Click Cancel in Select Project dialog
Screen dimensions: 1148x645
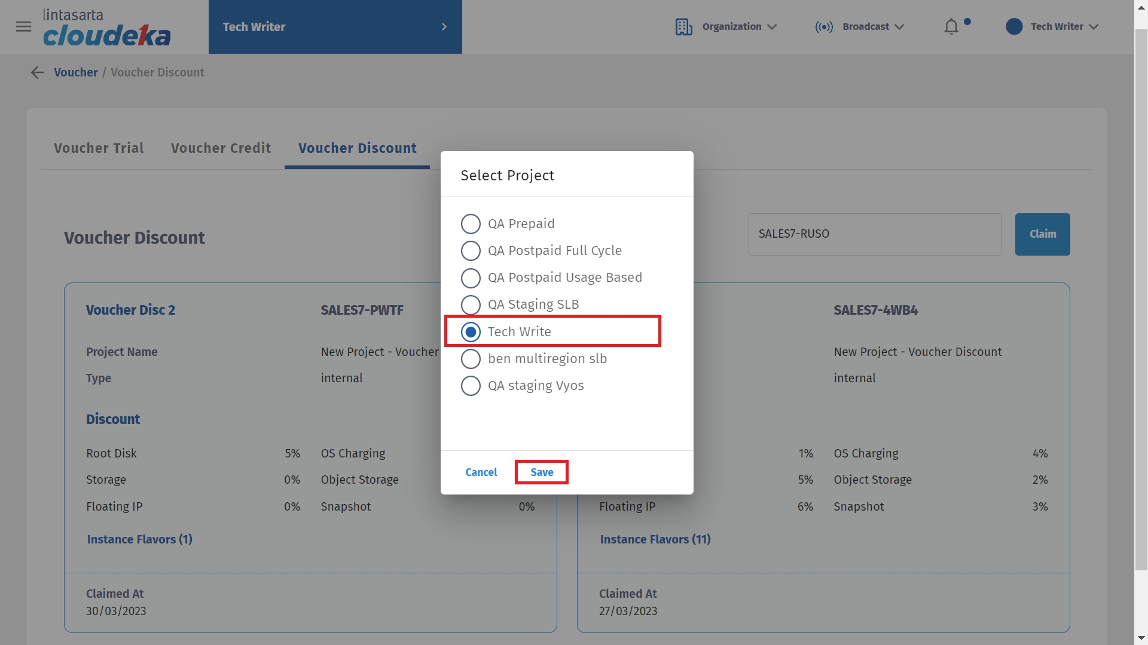481,472
